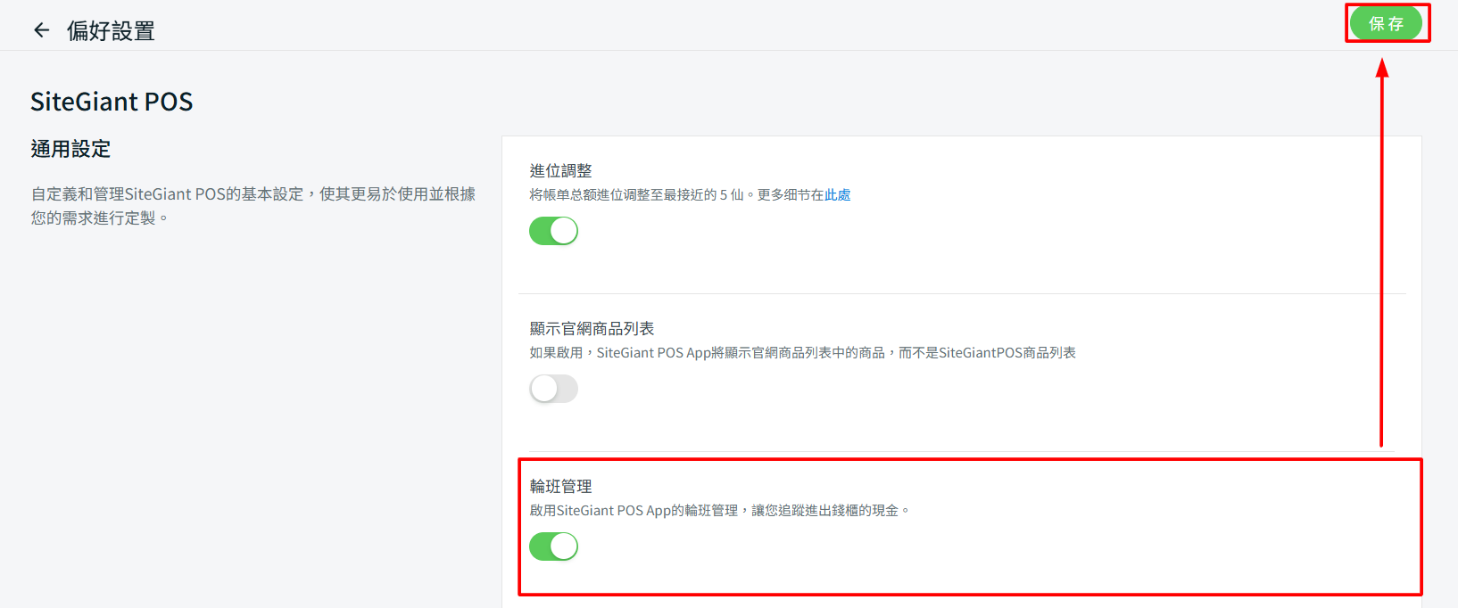Turn off the 輪班管理 shift toggle
This screenshot has height=608, width=1458.
(553, 546)
